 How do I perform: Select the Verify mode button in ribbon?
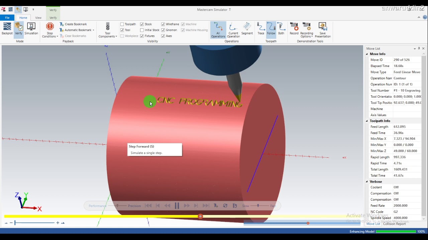[x=19, y=29]
